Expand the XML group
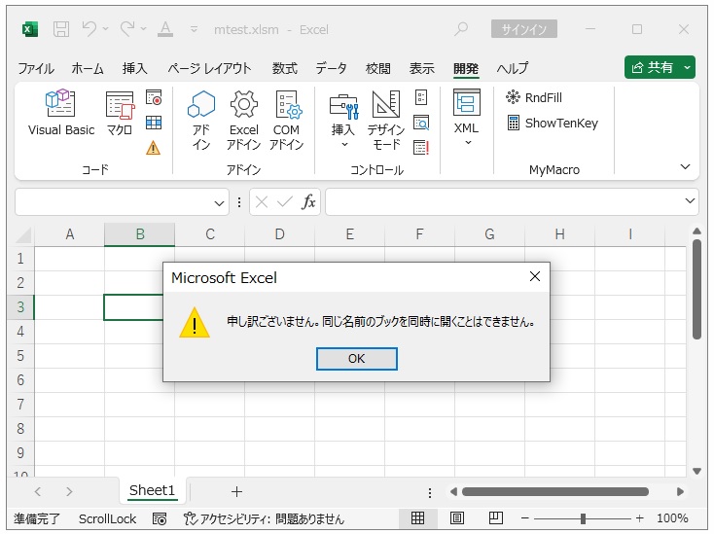 click(467, 118)
